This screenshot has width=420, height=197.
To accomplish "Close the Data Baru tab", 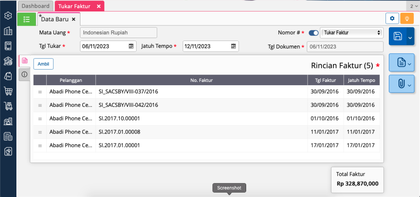I will tap(73, 19).
